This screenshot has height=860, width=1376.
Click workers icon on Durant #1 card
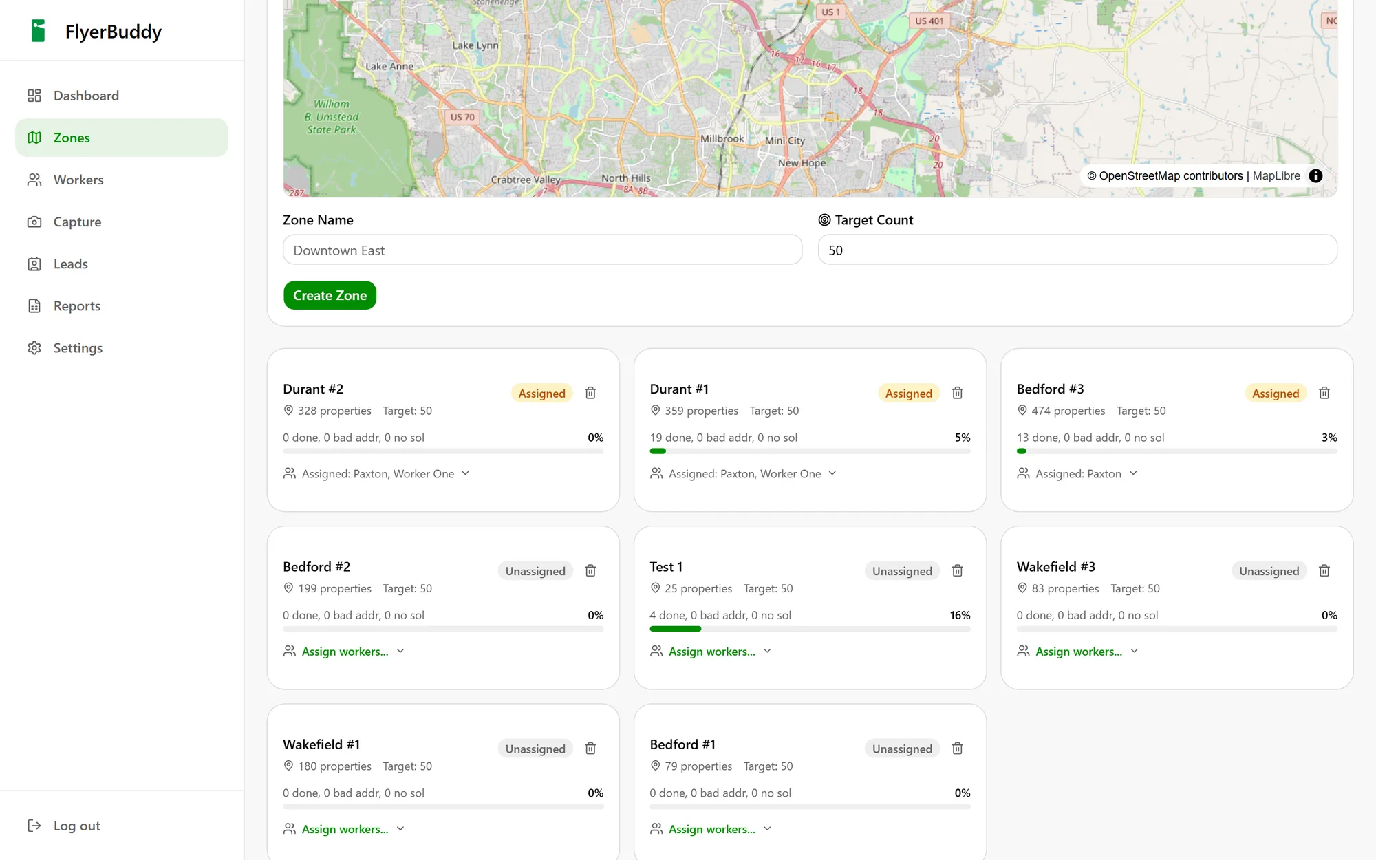tap(656, 473)
